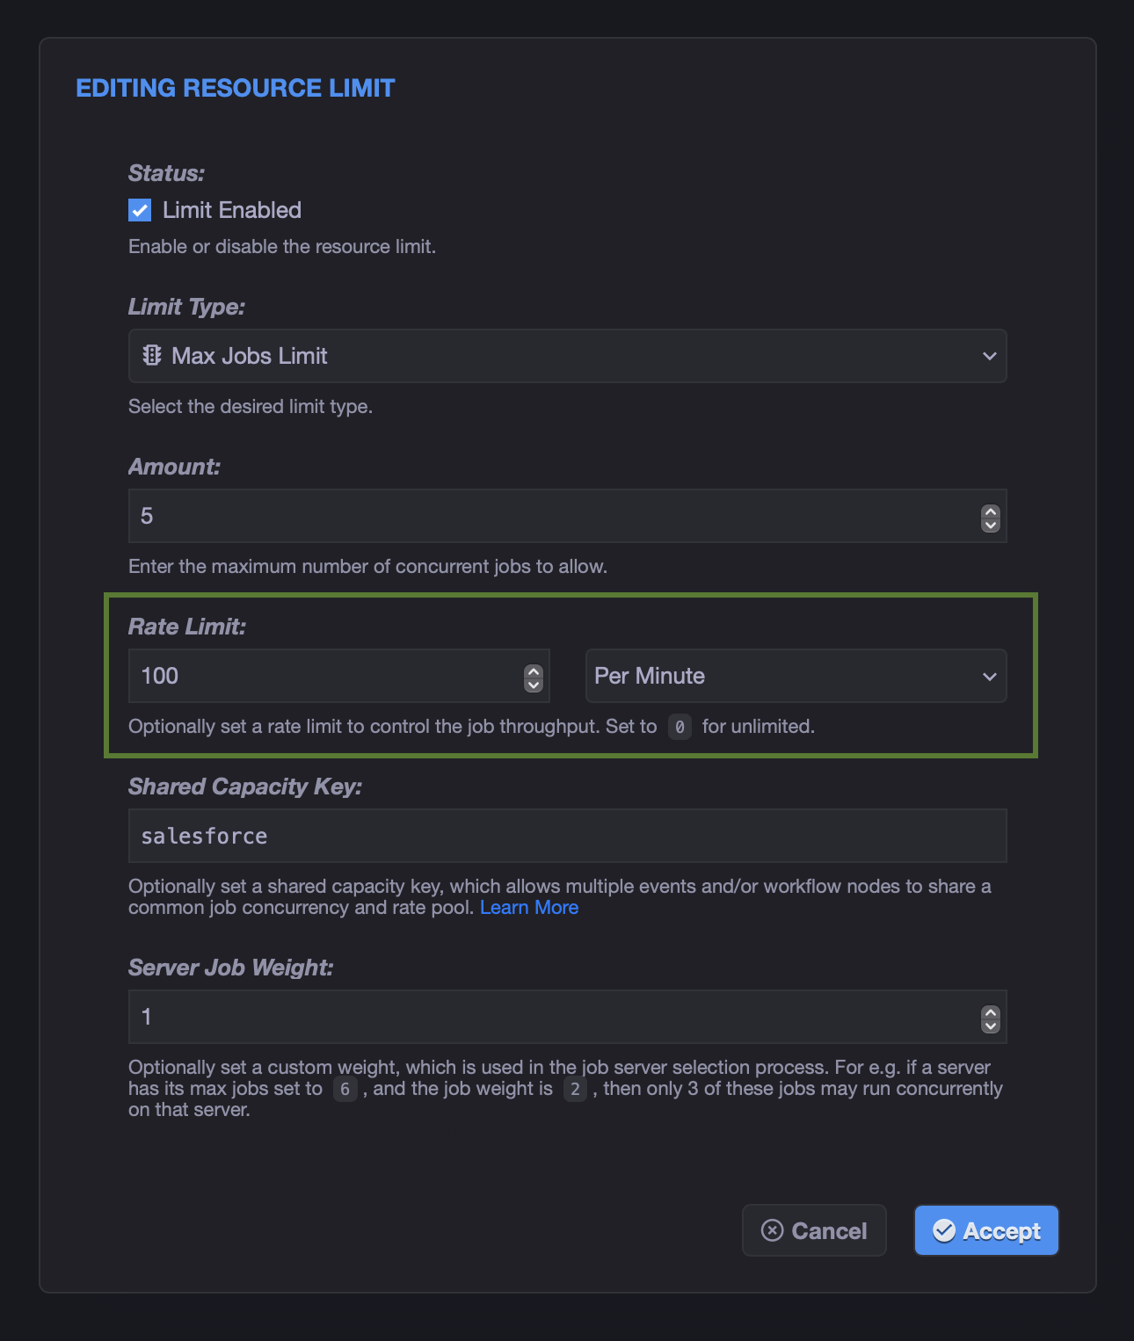Click the Shared Capacity Key label
Viewport: 1134px width, 1341px height.
[245, 786]
